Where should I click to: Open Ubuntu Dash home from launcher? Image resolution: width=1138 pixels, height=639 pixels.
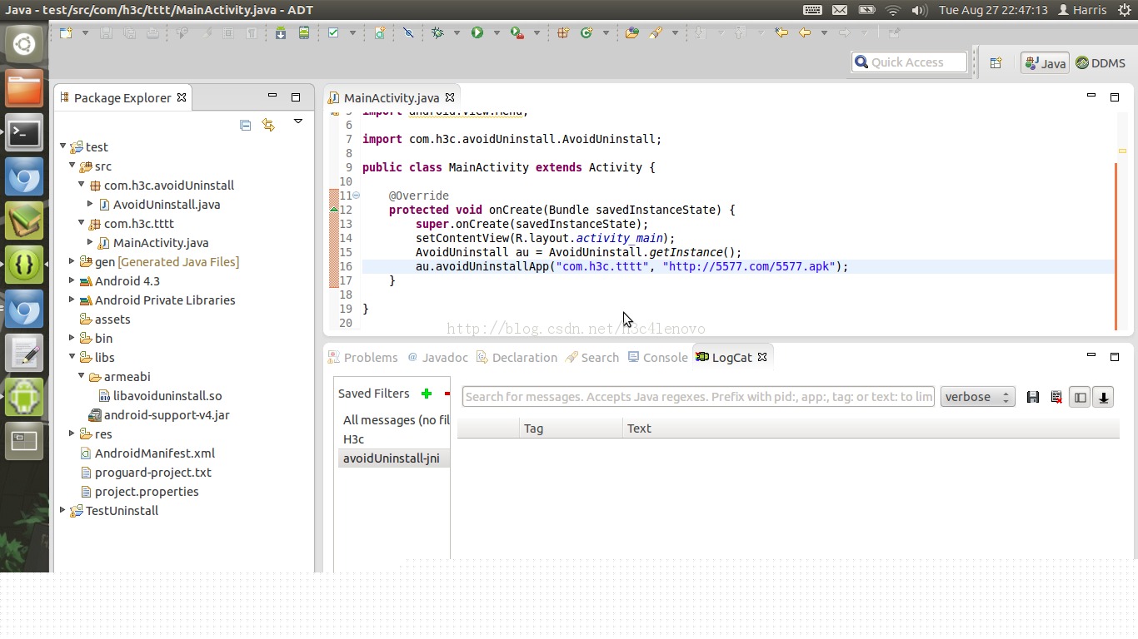[24, 44]
